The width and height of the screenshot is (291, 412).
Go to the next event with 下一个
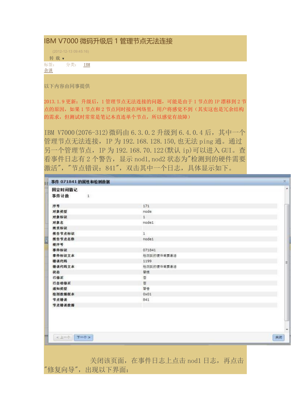[x=83, y=337]
